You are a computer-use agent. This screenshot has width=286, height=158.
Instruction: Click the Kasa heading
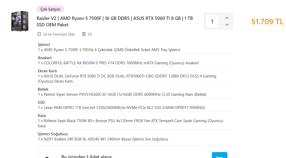pyautogui.click(x=42, y=116)
